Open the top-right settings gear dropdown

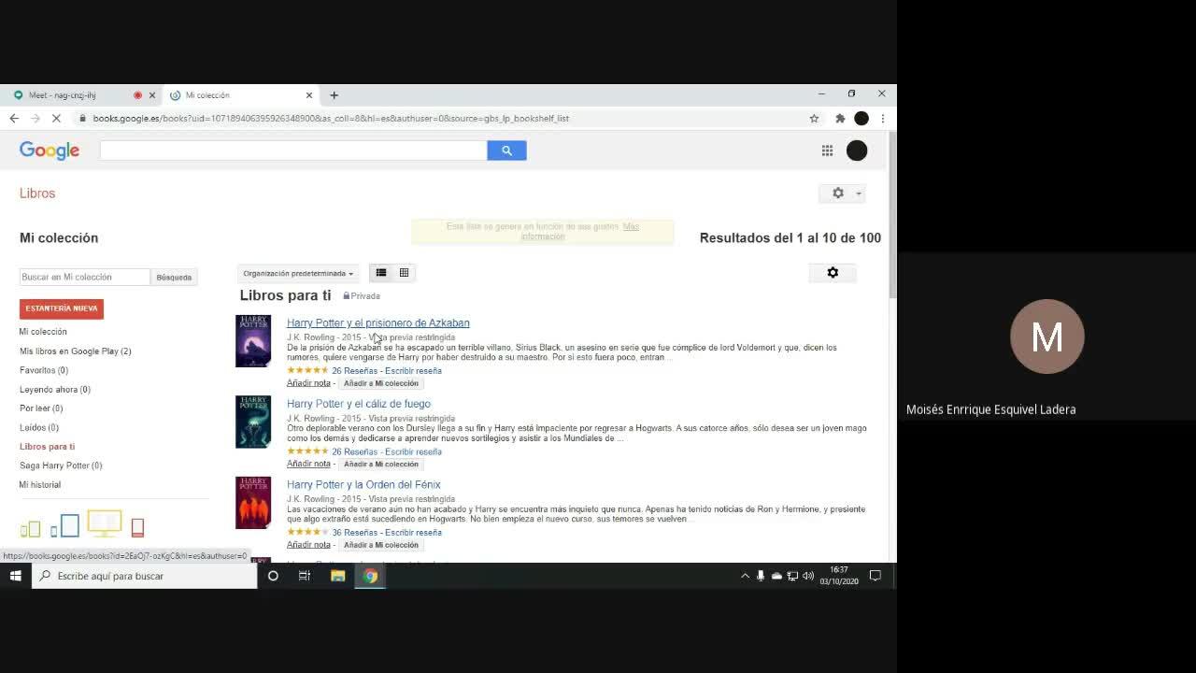842,193
